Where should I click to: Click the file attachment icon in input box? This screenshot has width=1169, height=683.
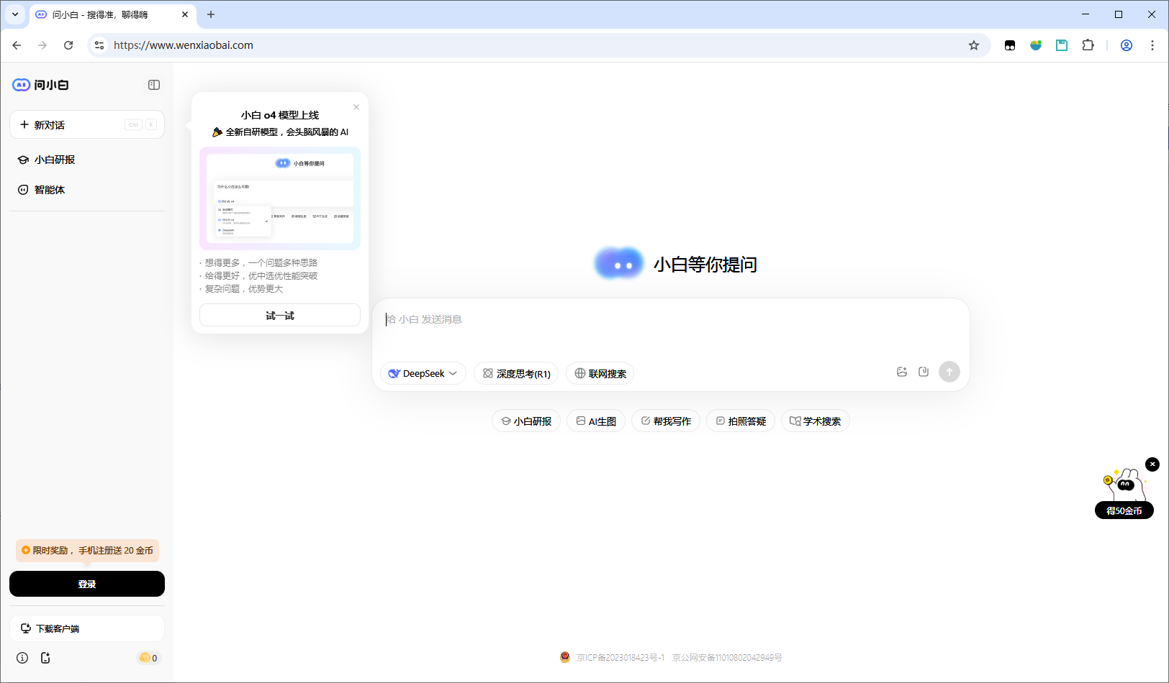924,372
